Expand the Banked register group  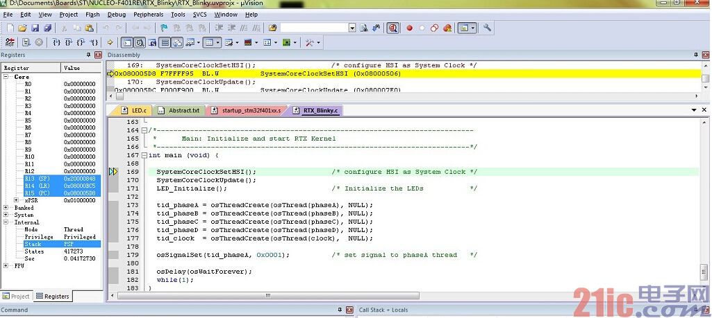[6, 207]
